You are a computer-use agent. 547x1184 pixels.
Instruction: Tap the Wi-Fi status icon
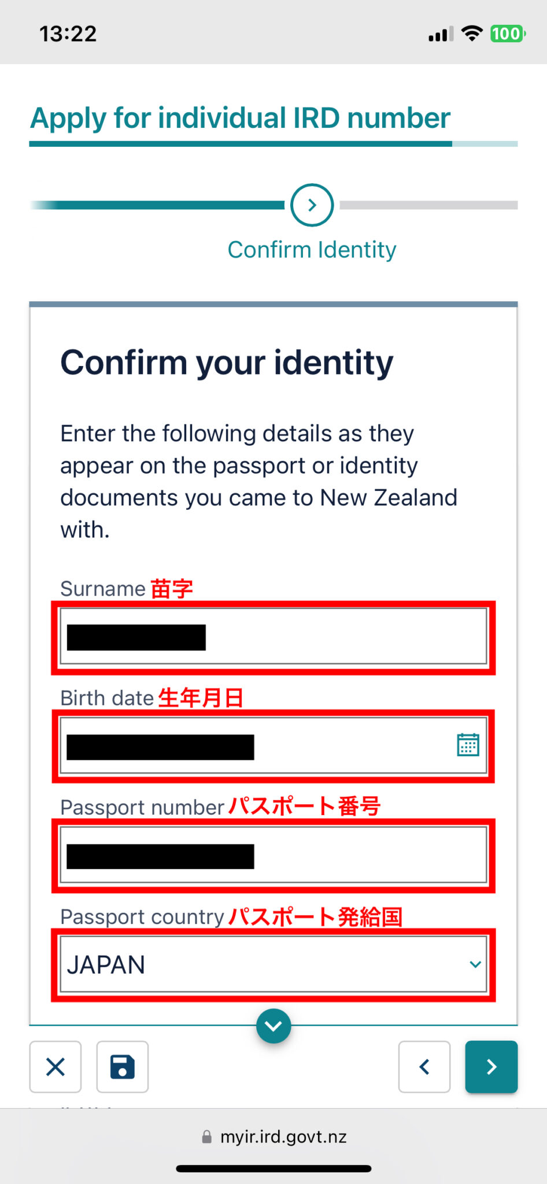471,34
